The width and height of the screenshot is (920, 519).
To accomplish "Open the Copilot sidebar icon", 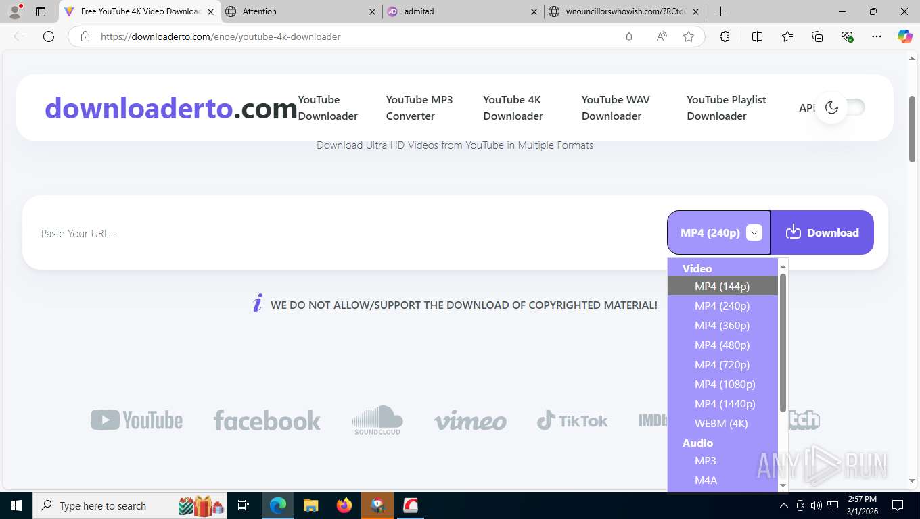I will pyautogui.click(x=905, y=36).
